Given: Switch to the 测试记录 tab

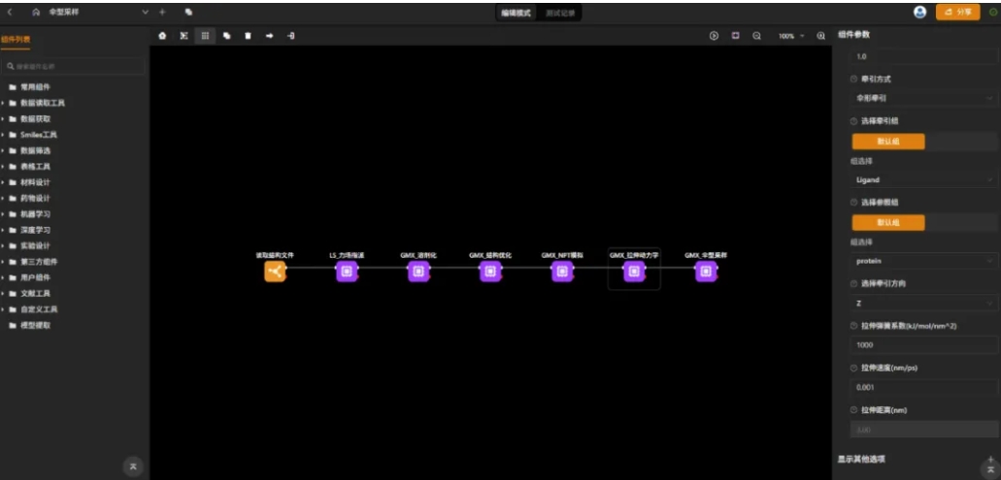Looking at the screenshot, I should [x=560, y=13].
